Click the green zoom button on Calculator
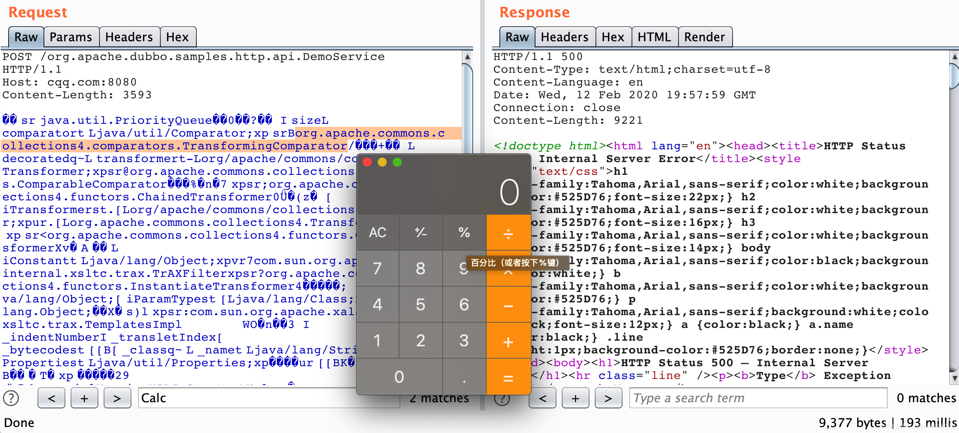The image size is (959, 433). click(397, 162)
